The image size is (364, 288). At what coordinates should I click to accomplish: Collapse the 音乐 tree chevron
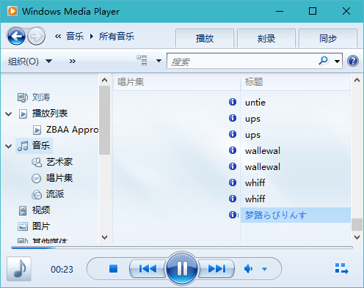tap(9, 146)
